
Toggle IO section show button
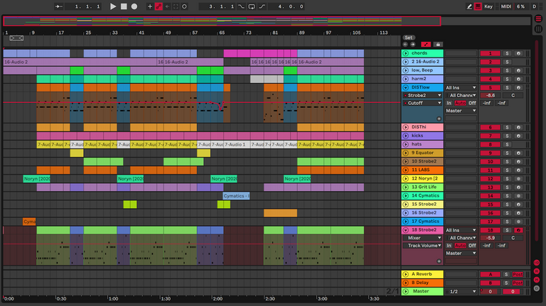click(x=537, y=263)
